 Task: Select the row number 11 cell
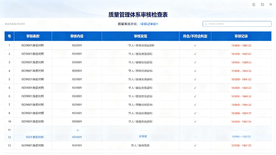point(9,130)
